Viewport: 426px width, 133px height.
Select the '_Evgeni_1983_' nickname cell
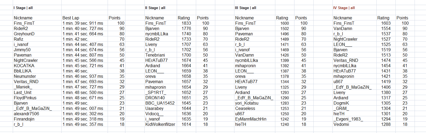pos(348,119)
